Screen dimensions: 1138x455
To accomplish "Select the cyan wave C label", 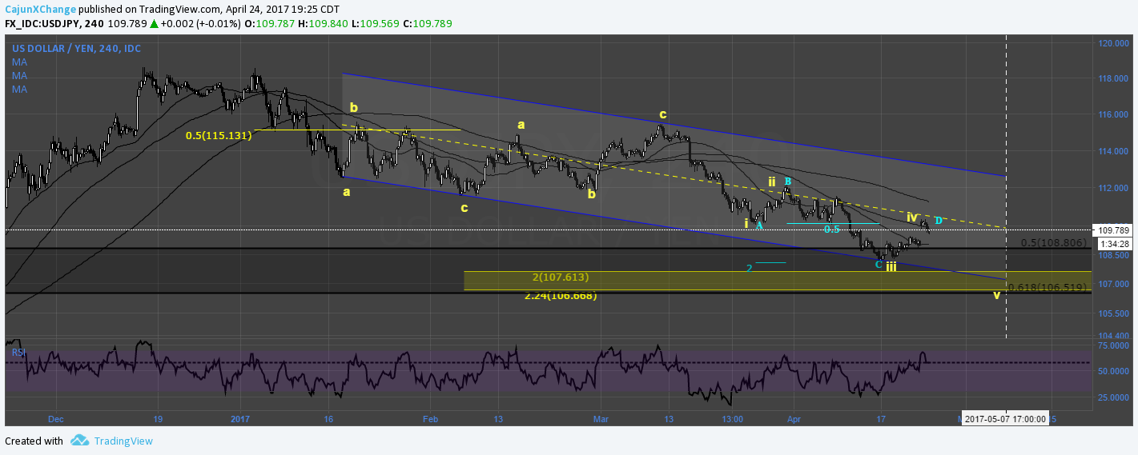I will (879, 264).
